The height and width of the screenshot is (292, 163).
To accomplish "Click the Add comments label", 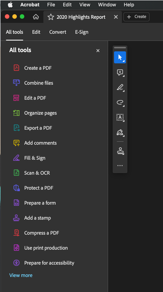I will click(40, 143).
